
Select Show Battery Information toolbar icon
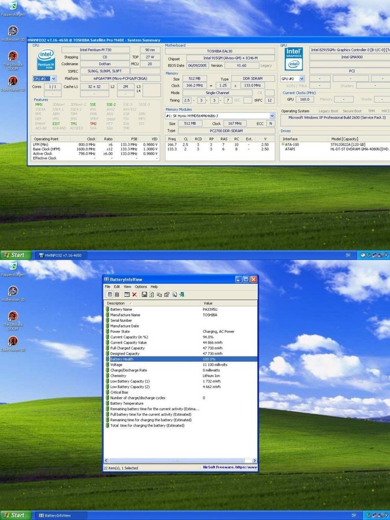pos(110,295)
